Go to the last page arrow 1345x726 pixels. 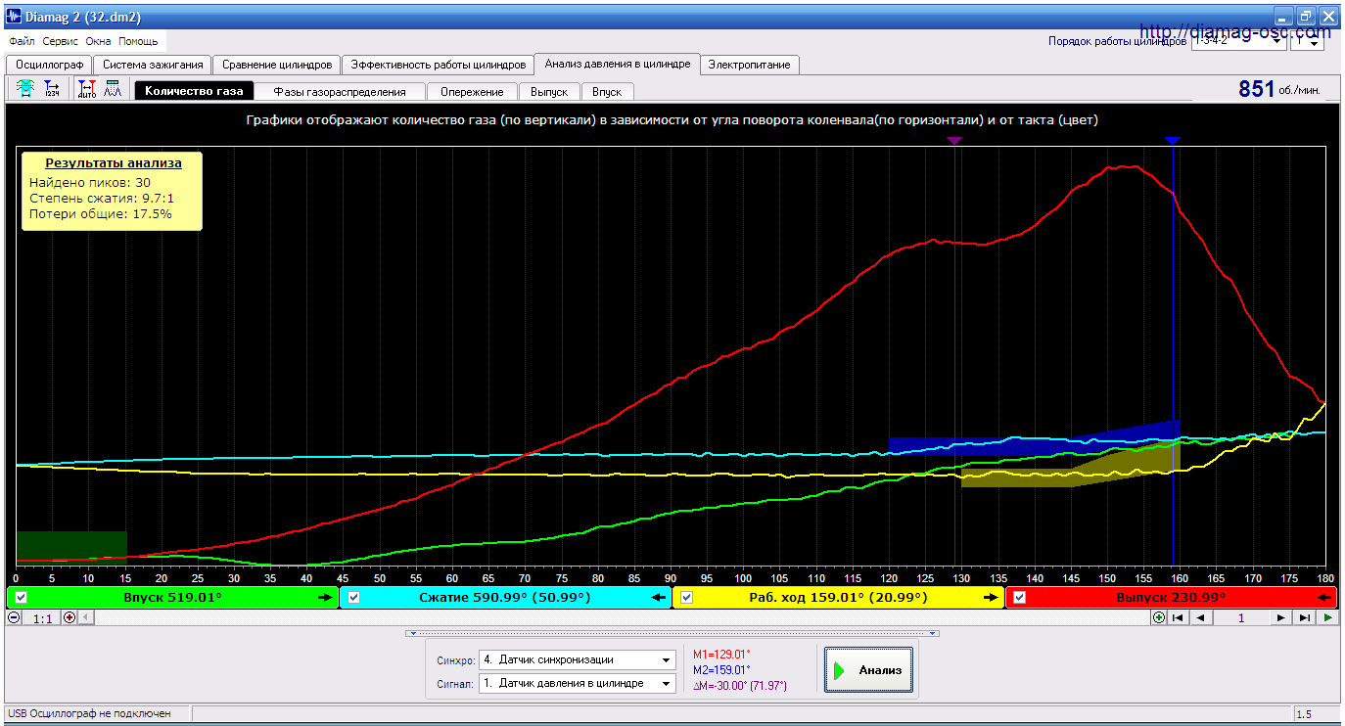tap(1304, 617)
